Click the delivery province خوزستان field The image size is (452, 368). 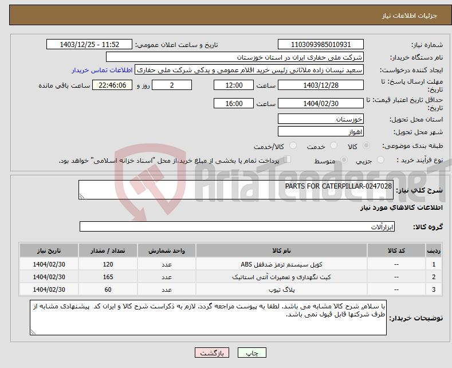tap(321, 119)
